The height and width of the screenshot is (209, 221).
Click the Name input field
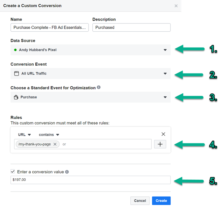49,28
